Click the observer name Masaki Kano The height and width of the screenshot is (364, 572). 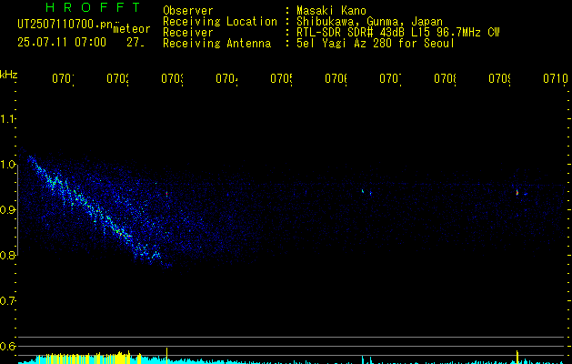point(331,11)
